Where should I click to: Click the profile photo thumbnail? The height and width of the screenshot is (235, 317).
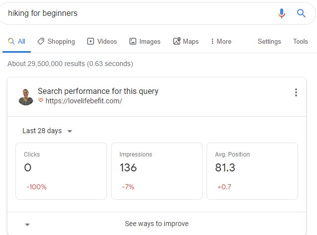pyautogui.click(x=26, y=97)
